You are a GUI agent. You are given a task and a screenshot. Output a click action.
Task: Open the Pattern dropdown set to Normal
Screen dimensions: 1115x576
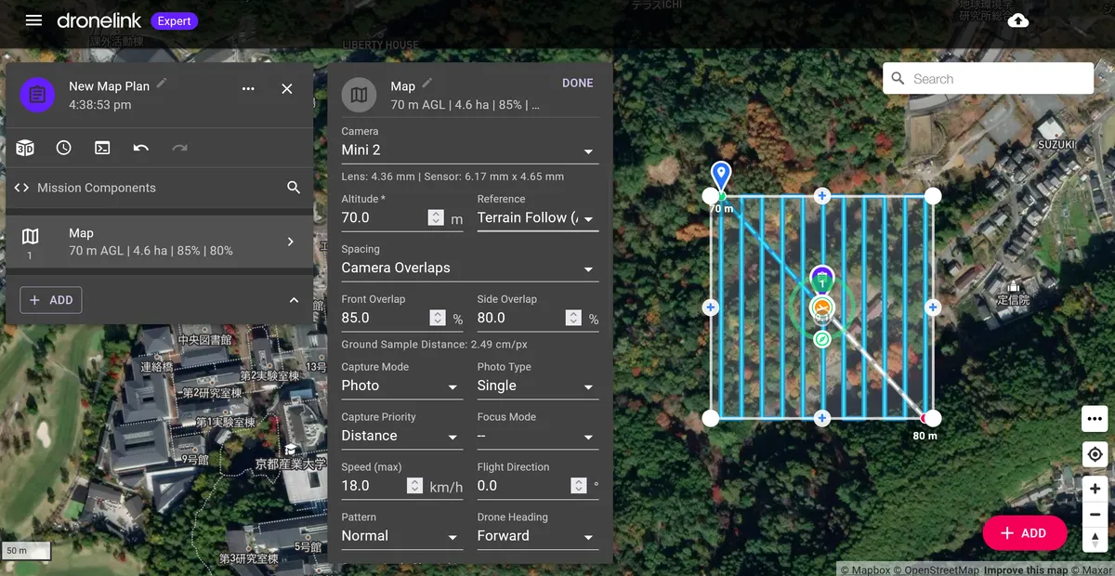point(401,535)
